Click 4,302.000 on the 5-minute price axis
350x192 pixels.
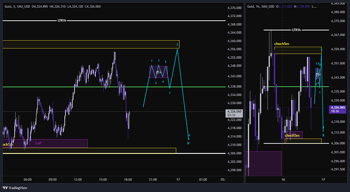click(234, 162)
